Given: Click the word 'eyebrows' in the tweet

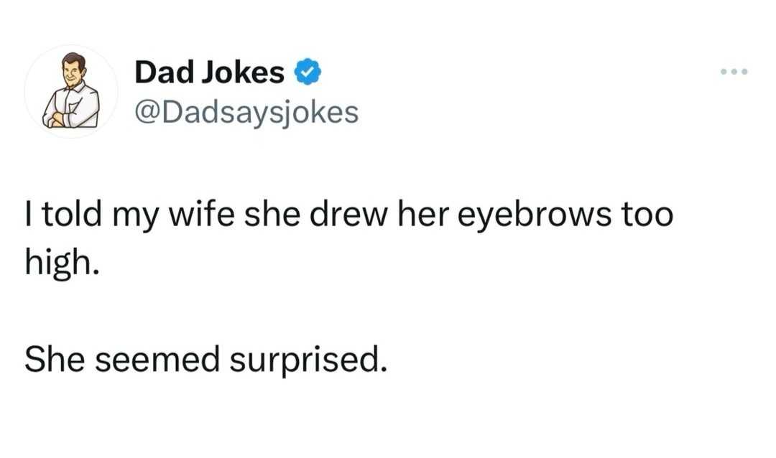Looking at the screenshot, I should pyautogui.click(x=534, y=216).
